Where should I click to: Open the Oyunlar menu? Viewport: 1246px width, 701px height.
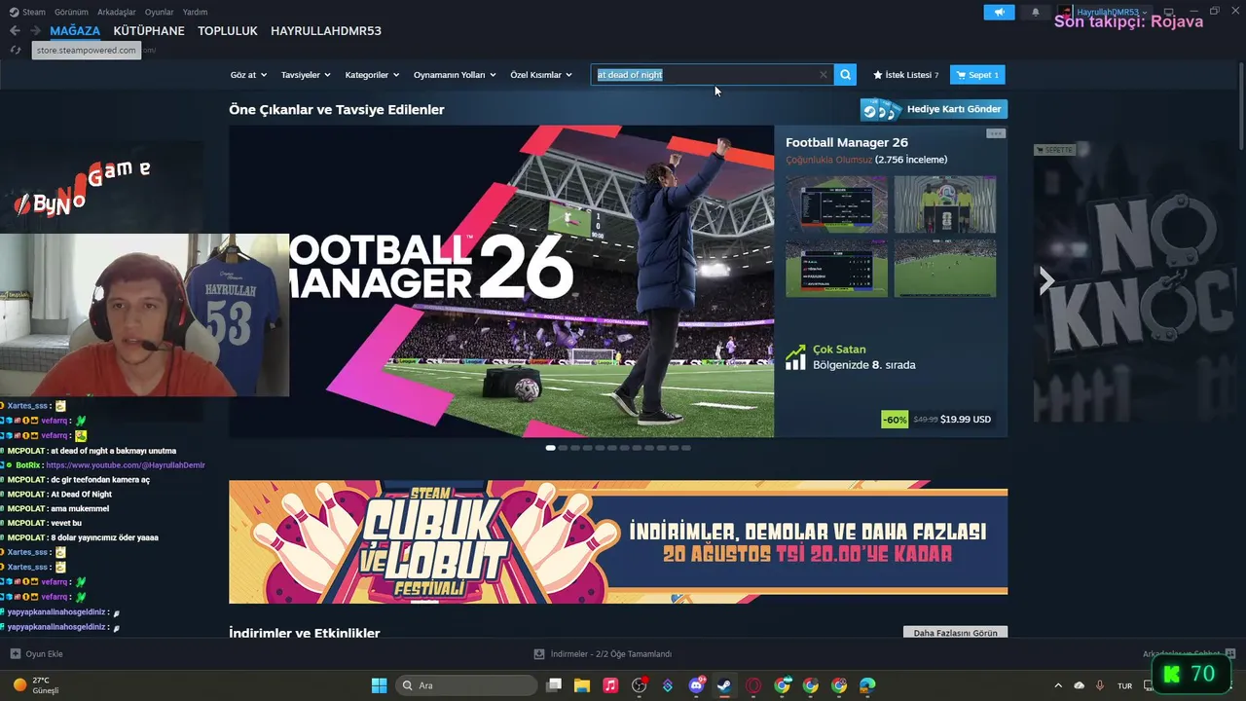click(160, 12)
